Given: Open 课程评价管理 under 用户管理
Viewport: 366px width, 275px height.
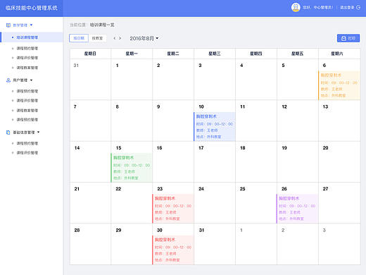Looking at the screenshot, I should pyautogui.click(x=27, y=101).
